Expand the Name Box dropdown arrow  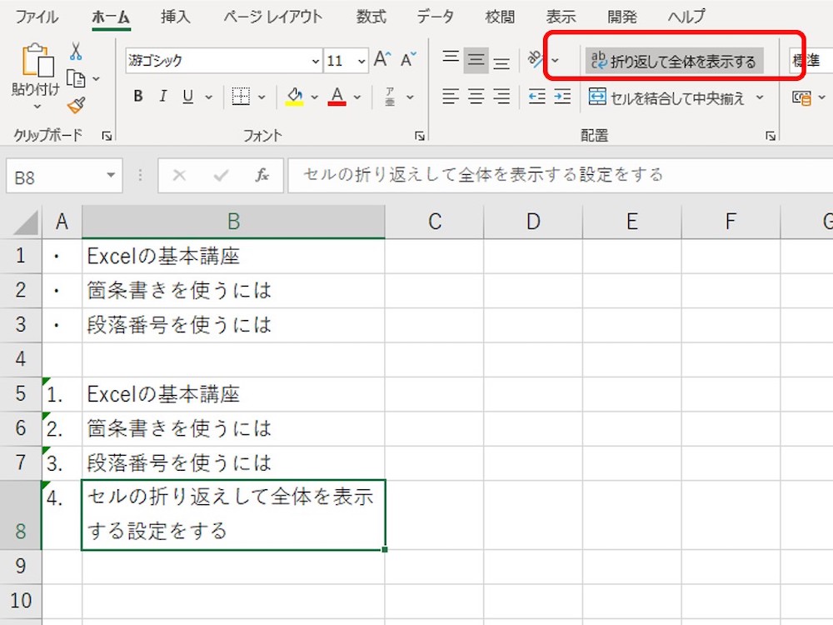[x=111, y=175]
